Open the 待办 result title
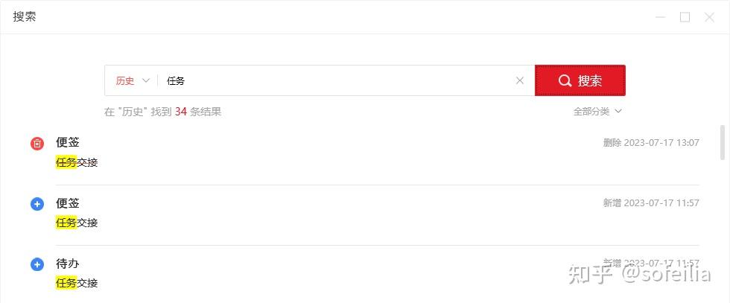730x303 pixels. (68, 264)
